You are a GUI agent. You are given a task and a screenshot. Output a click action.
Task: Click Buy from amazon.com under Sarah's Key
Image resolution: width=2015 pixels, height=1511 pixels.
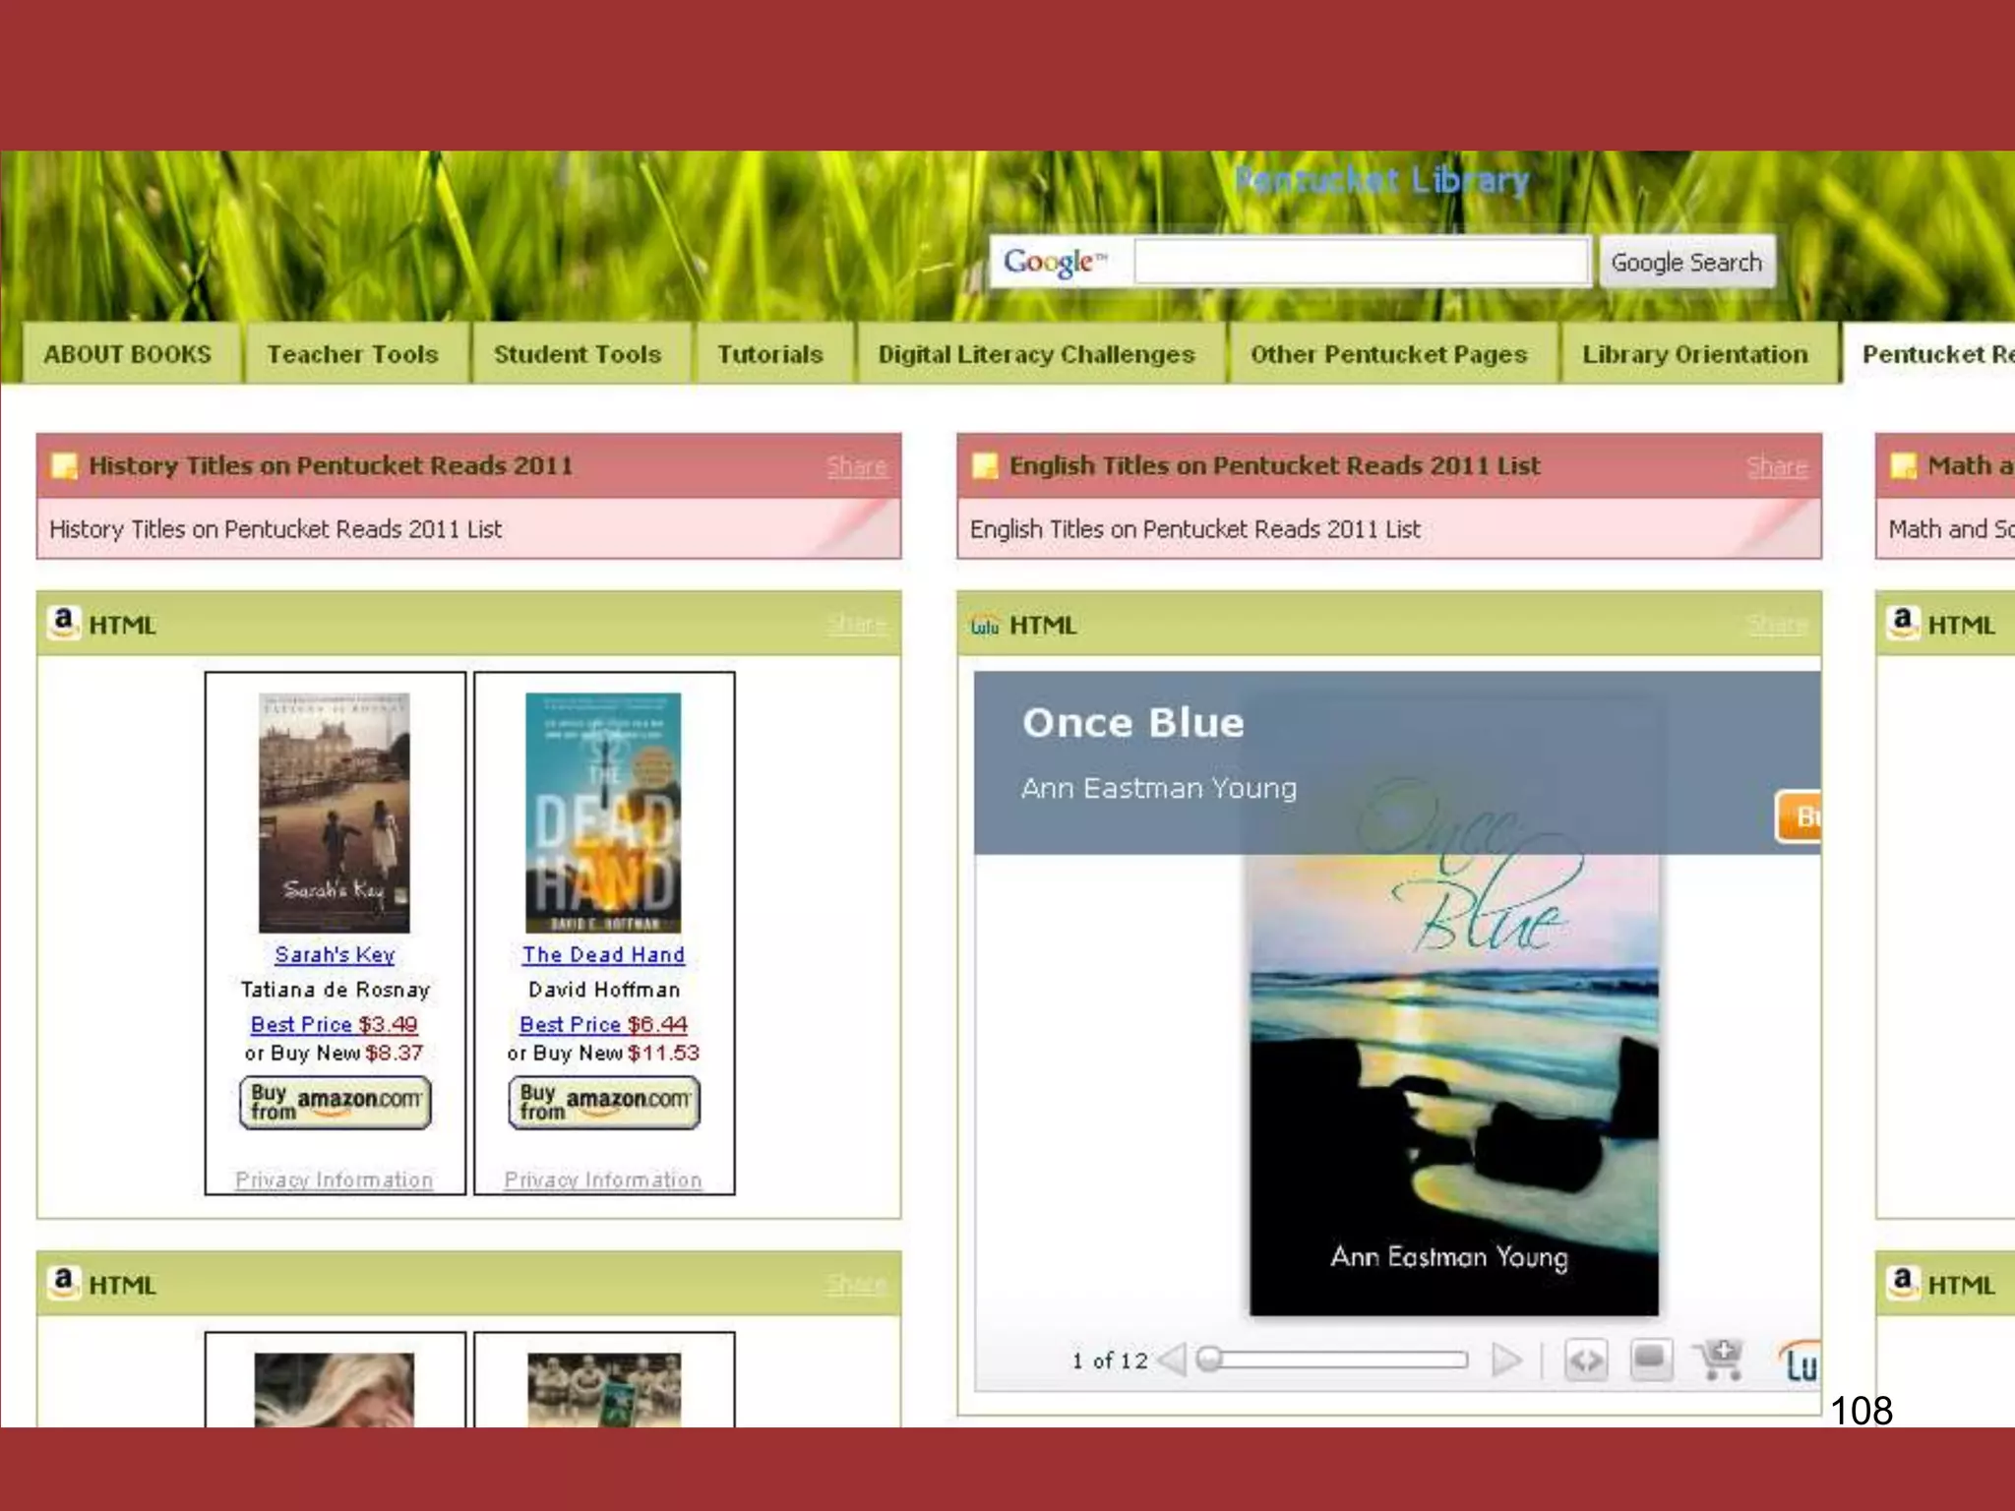click(x=335, y=1102)
